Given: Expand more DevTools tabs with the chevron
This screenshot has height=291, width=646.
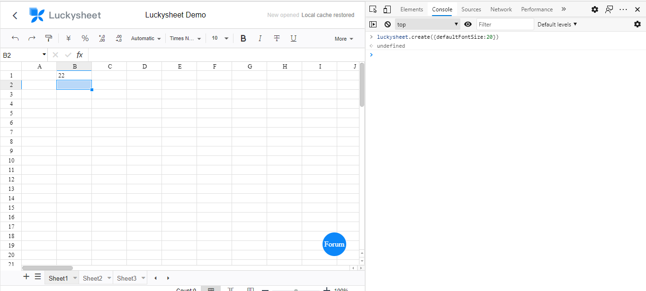Looking at the screenshot, I should (x=564, y=9).
